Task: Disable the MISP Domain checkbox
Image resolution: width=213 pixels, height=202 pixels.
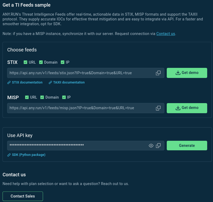Action: pos(42,97)
